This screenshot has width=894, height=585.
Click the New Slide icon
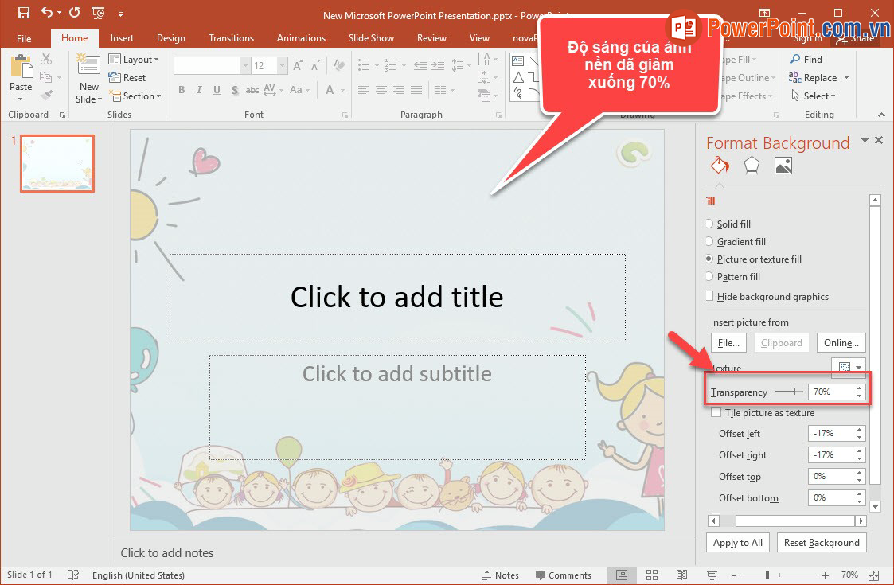click(x=88, y=69)
